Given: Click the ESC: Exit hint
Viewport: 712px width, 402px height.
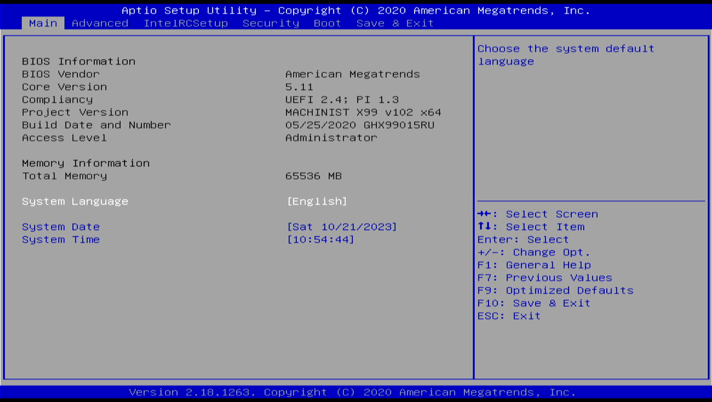Looking at the screenshot, I should (x=509, y=316).
